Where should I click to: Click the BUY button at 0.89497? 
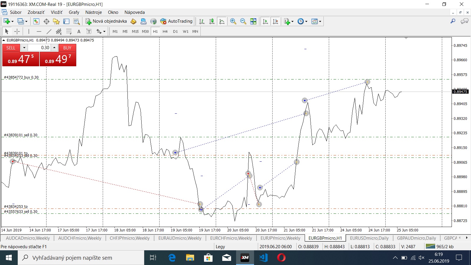[58, 55]
